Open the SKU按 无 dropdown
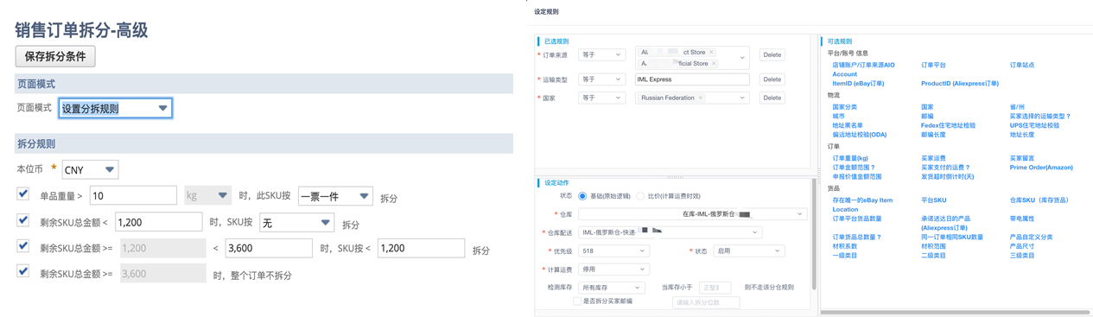The image size is (1093, 317). click(296, 223)
